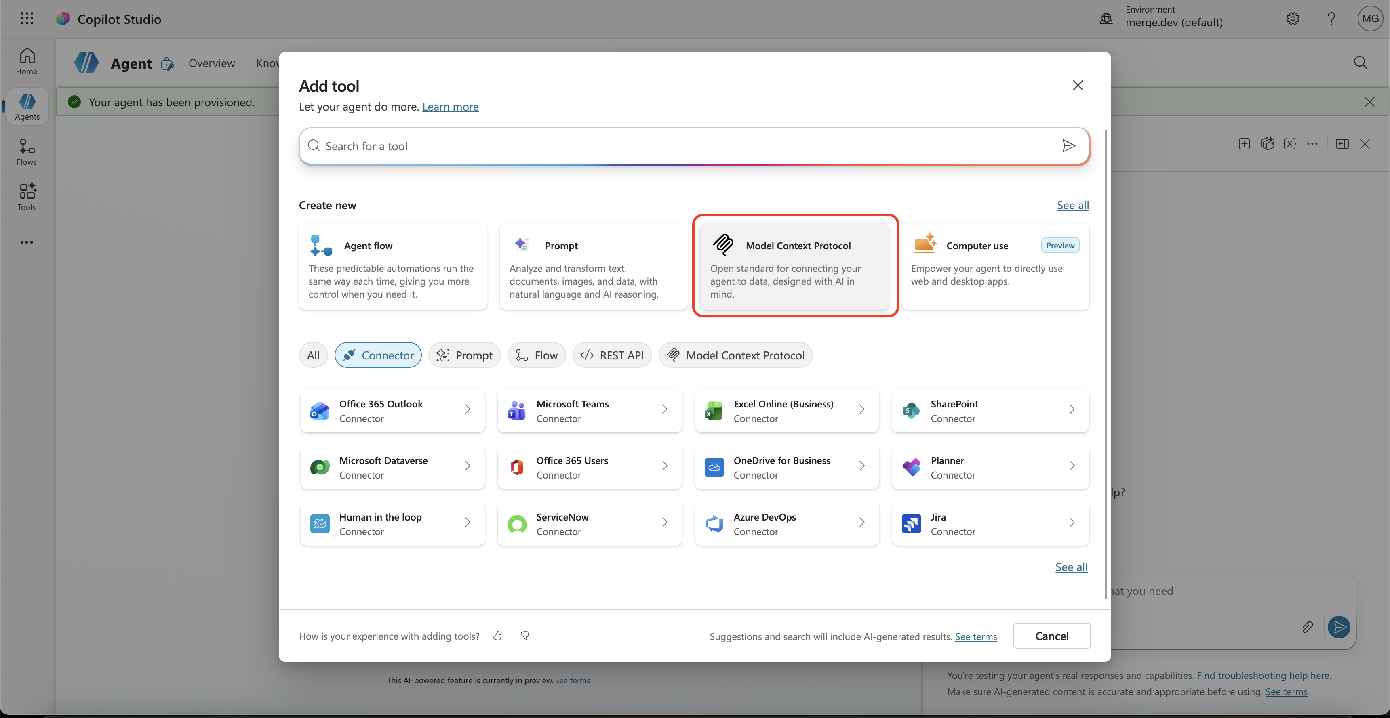Click the Add tool dialog scrollbar

tap(1106, 364)
